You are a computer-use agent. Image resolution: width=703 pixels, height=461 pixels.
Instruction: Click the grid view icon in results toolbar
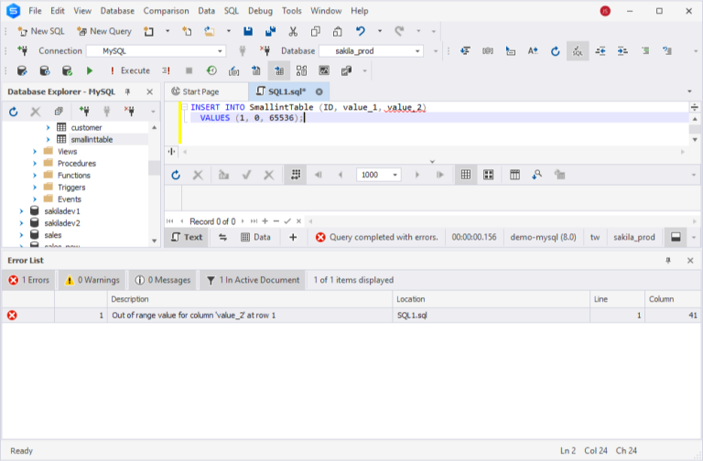(x=466, y=175)
